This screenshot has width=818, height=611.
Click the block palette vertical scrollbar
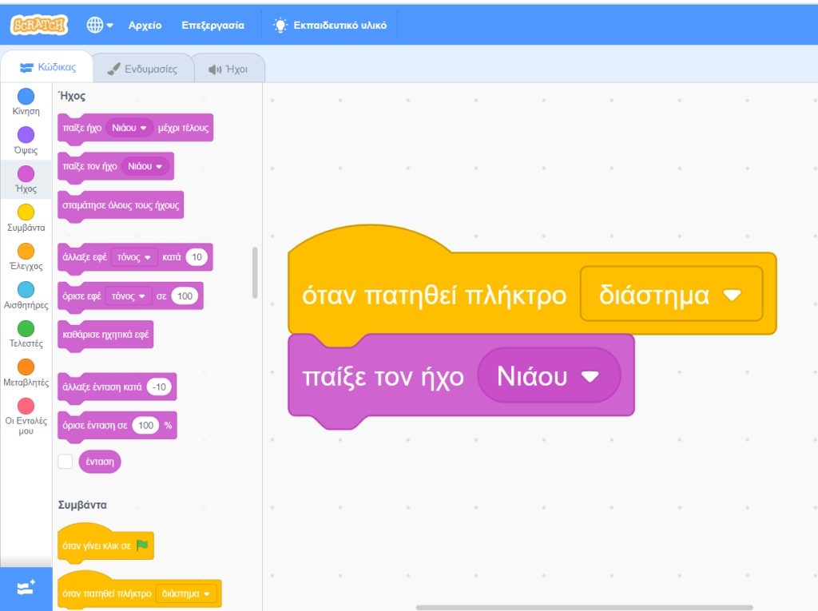pos(255,272)
